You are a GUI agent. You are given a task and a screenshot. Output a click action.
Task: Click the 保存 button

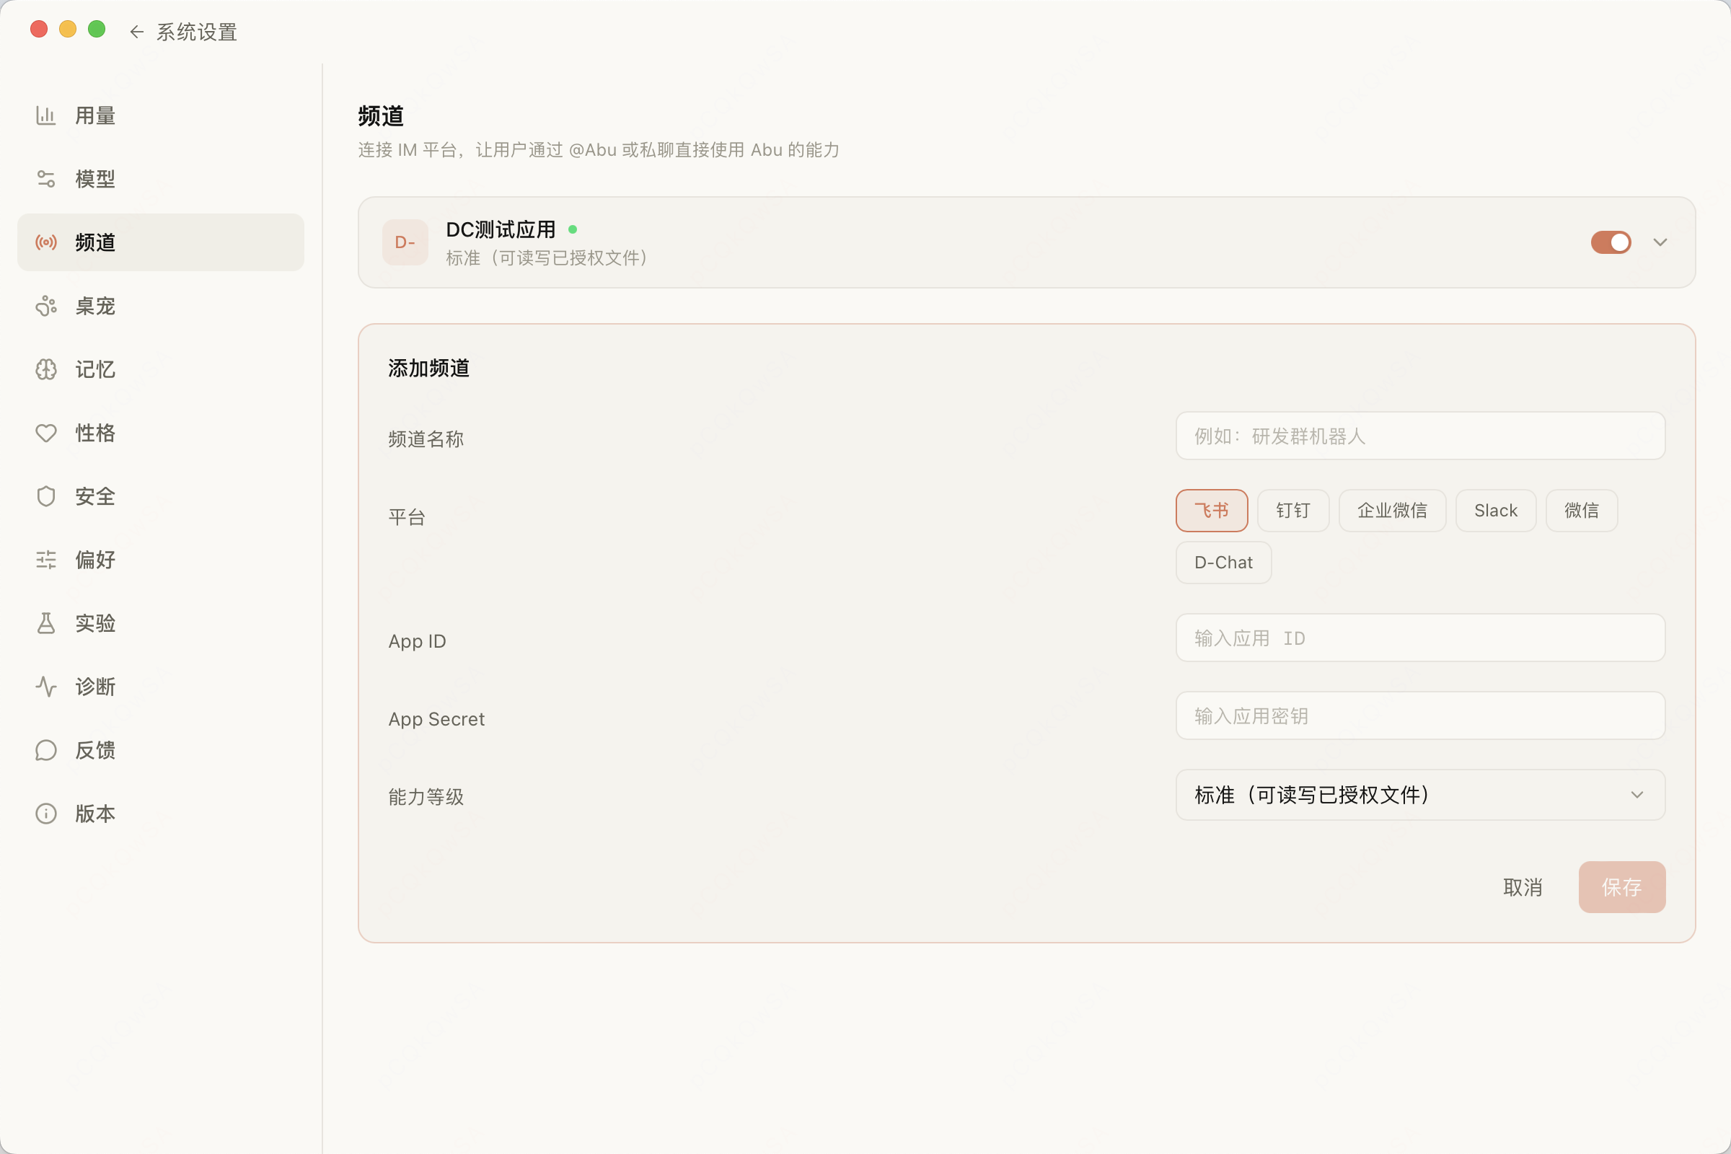[1621, 887]
